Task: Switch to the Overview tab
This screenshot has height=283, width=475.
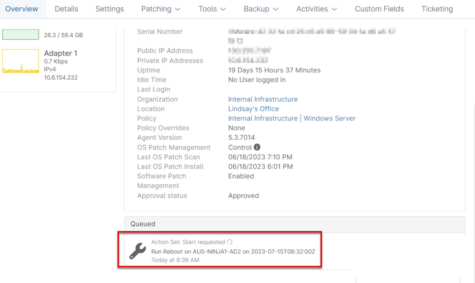Action: (22, 9)
